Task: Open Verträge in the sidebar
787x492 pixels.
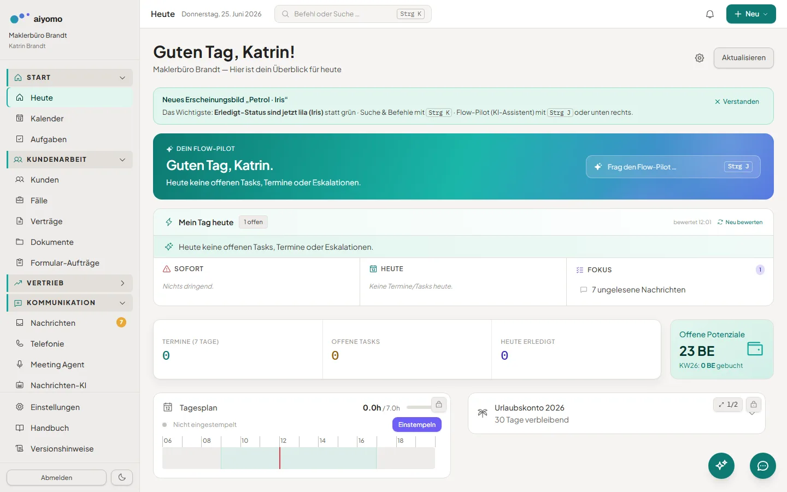Action: 70,221
